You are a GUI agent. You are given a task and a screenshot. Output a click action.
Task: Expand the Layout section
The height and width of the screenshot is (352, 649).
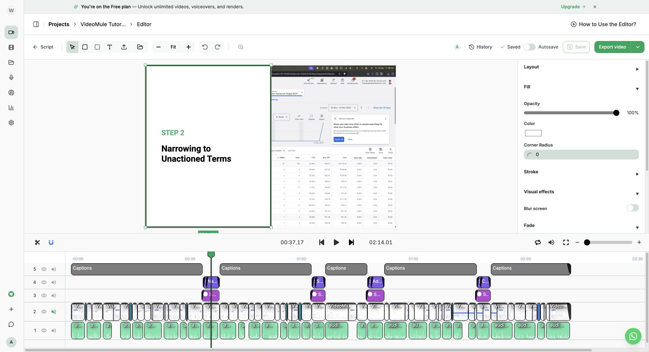637,69
